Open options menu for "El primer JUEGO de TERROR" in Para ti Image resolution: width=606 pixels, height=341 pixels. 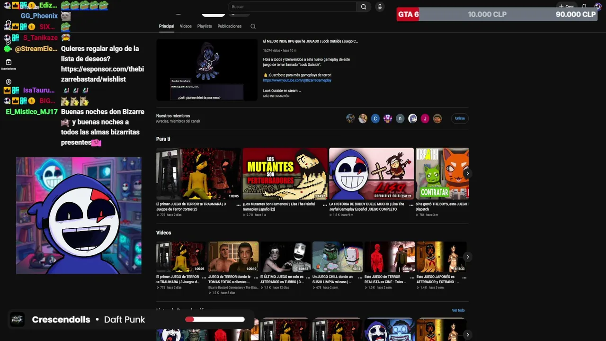[x=238, y=205]
